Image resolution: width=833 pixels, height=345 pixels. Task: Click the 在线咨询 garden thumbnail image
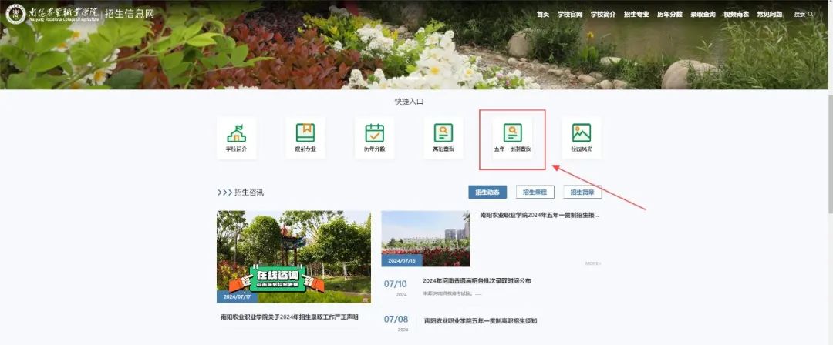pos(294,256)
